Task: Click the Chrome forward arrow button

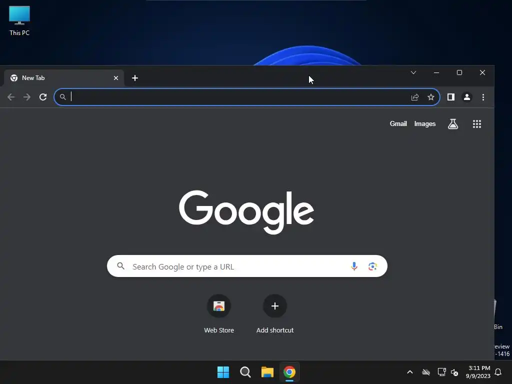Action: pos(27,97)
